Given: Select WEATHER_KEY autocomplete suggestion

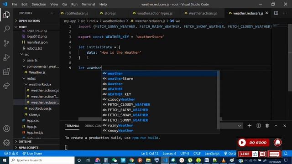Looking at the screenshot, I should point(159,94).
